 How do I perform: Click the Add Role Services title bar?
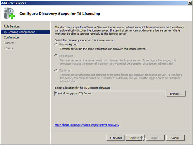click(x=94, y=3)
